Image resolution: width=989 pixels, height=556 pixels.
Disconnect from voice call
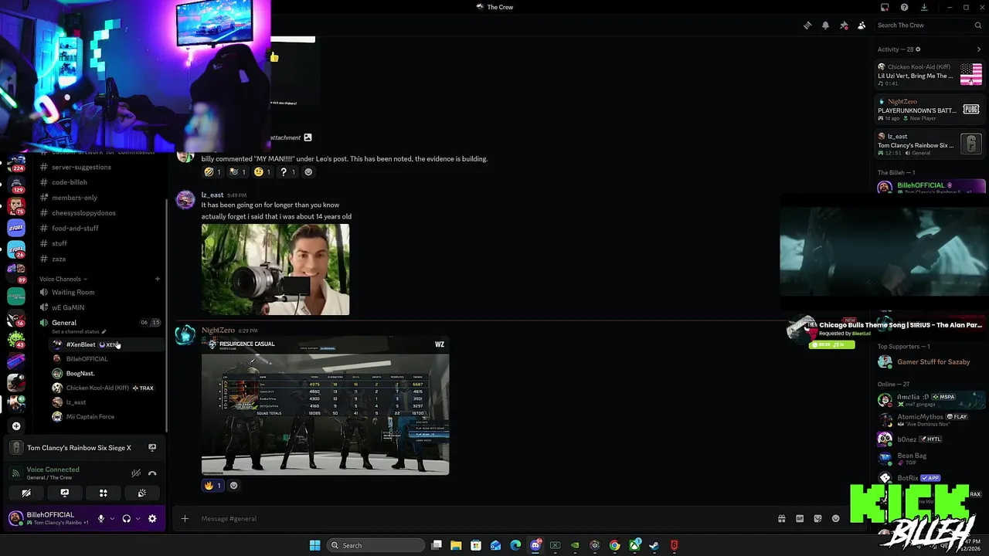152,473
